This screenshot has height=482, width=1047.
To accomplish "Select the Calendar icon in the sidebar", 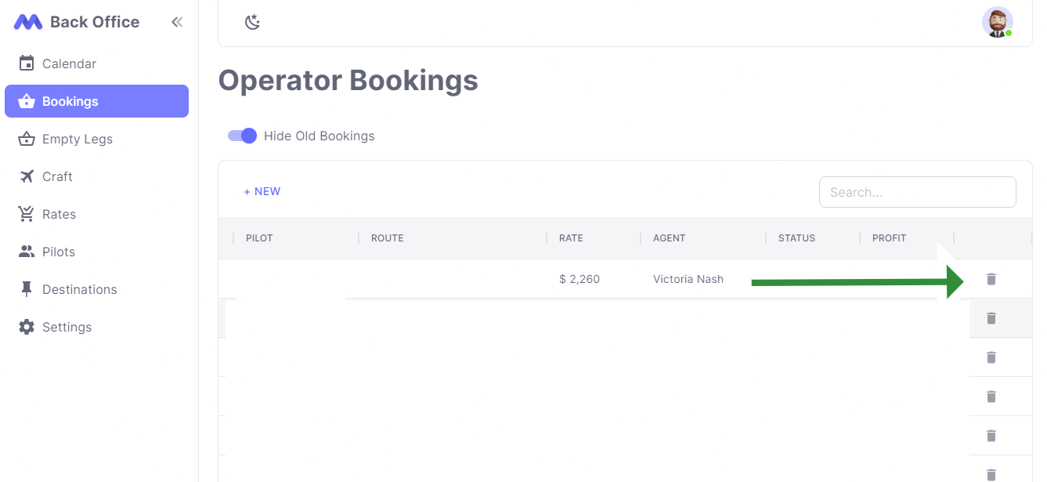I will point(25,63).
